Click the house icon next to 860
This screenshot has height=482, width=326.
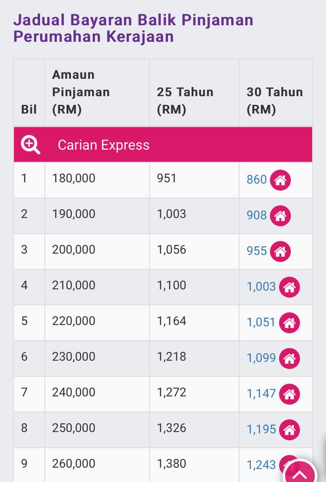coord(280,180)
